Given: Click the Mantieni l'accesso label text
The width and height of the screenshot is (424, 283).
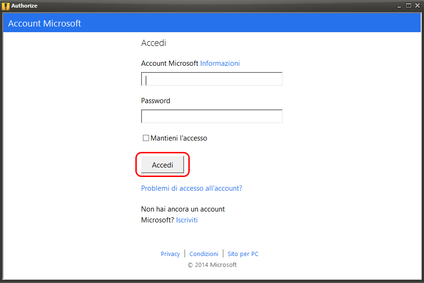Looking at the screenshot, I should click(x=179, y=138).
